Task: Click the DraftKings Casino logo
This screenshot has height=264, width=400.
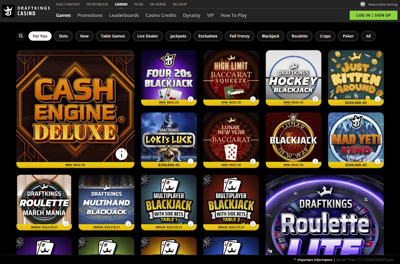Action: pyautogui.click(x=26, y=11)
